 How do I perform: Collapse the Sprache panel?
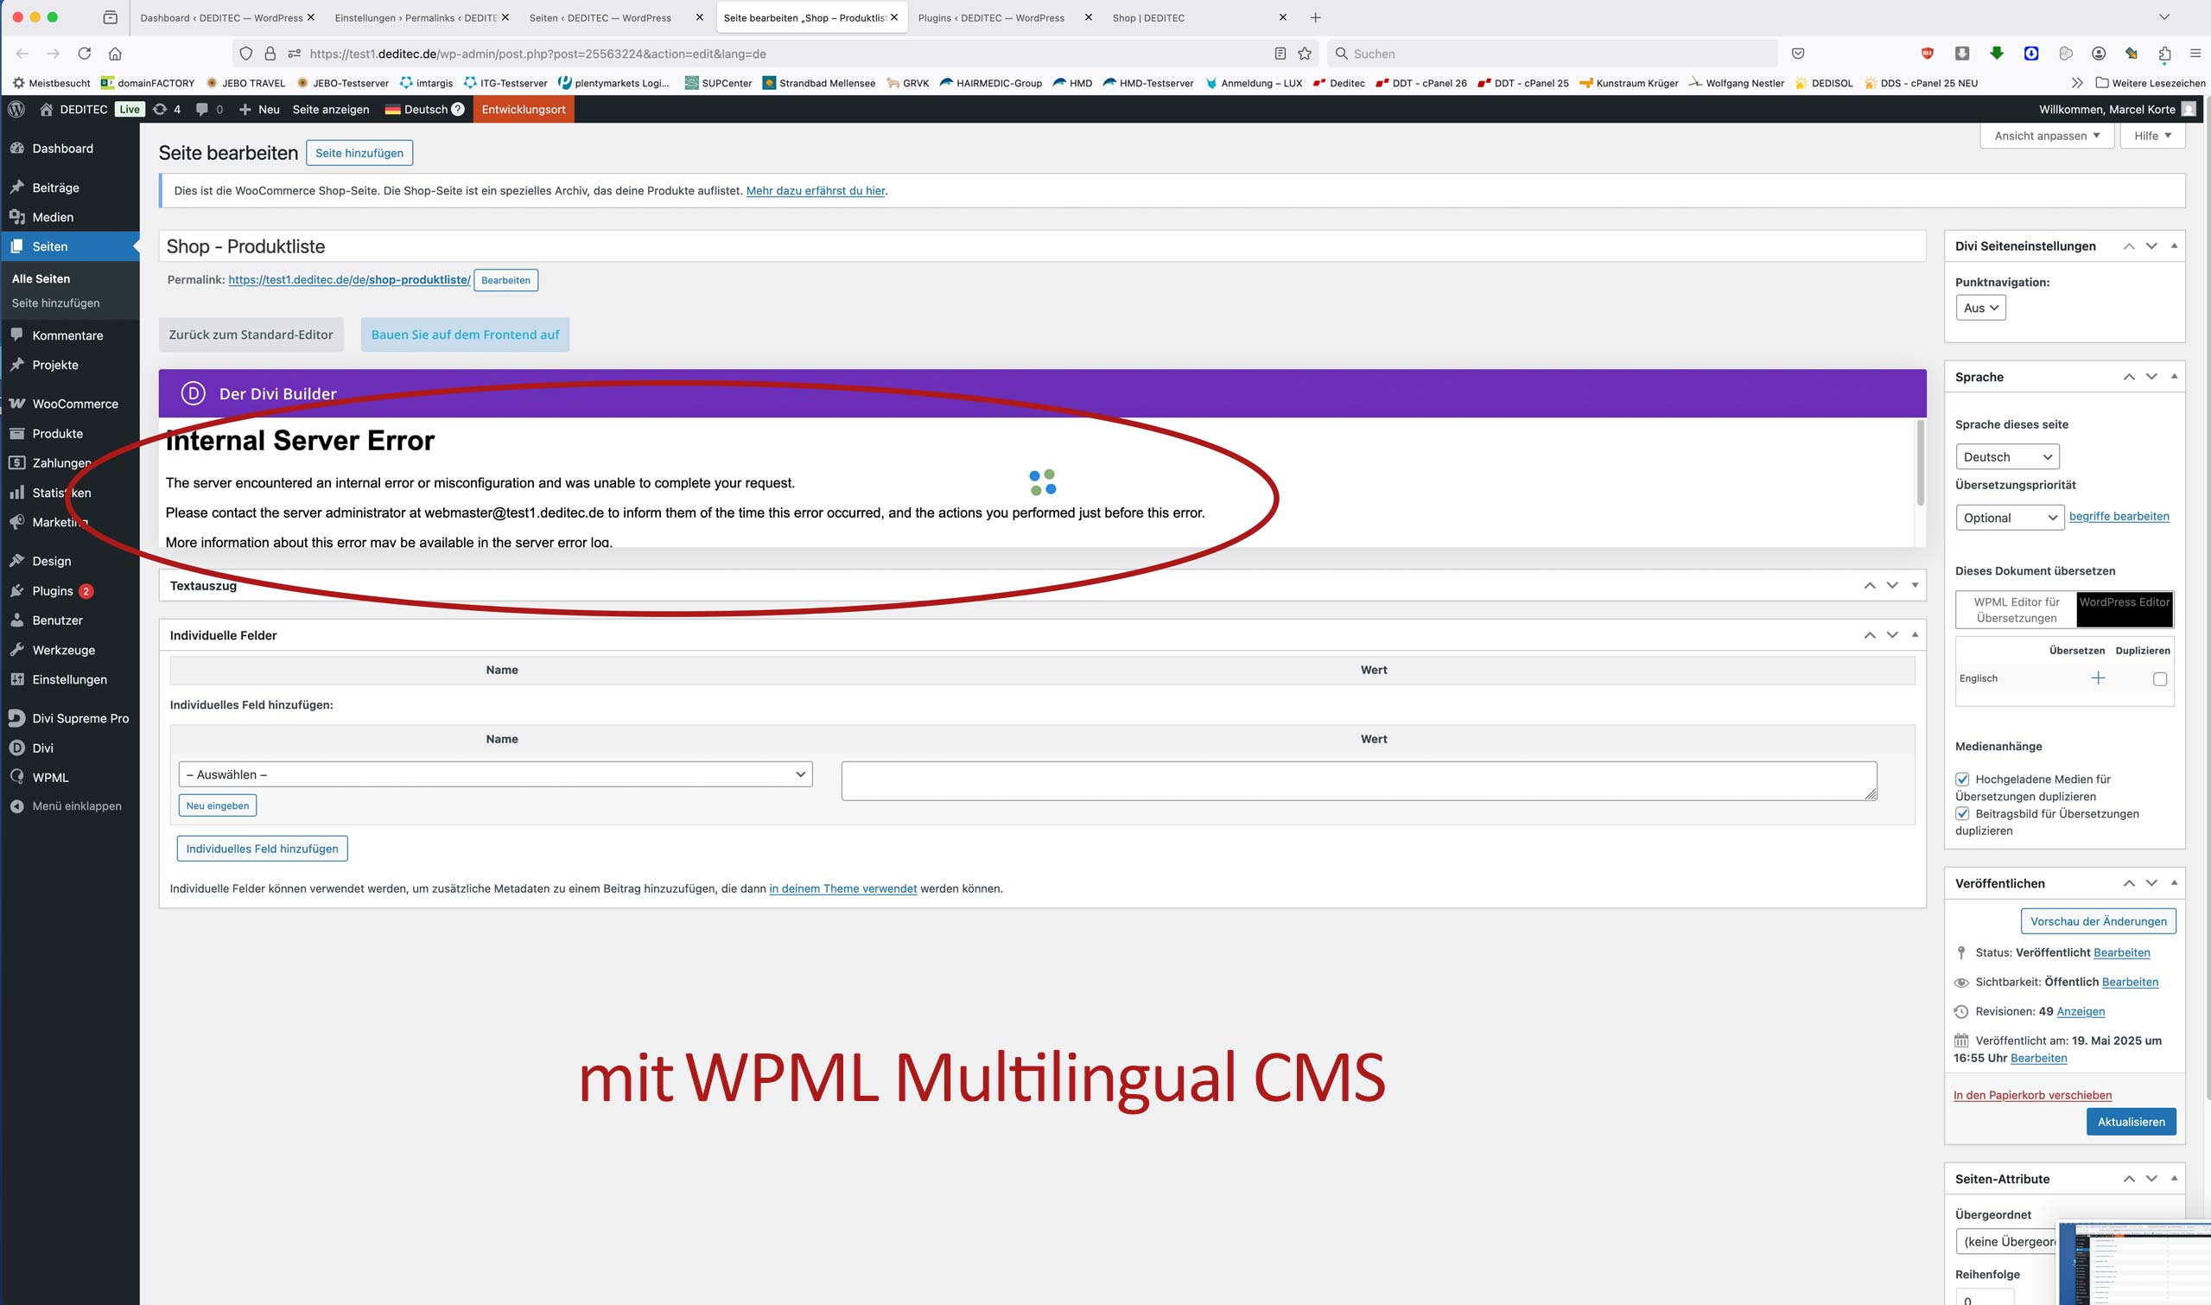pyautogui.click(x=2174, y=376)
